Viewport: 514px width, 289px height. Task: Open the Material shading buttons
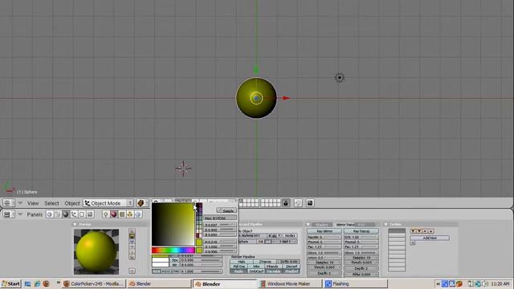114,214
